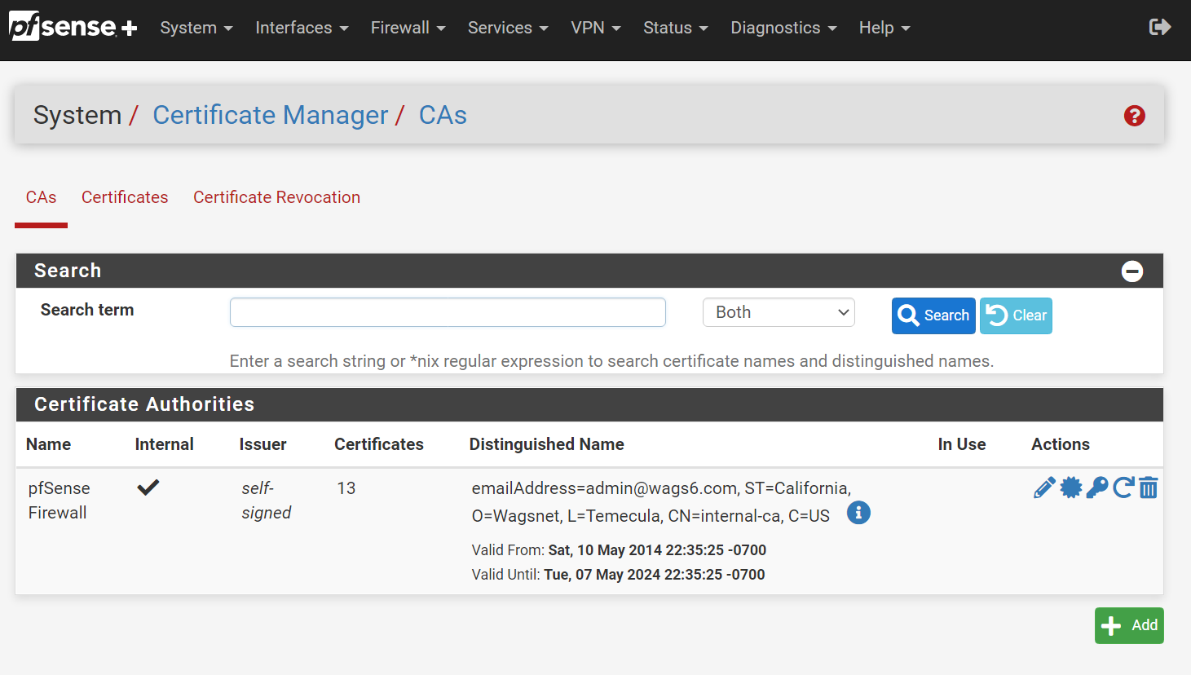Click the Certificates column header

click(x=379, y=444)
